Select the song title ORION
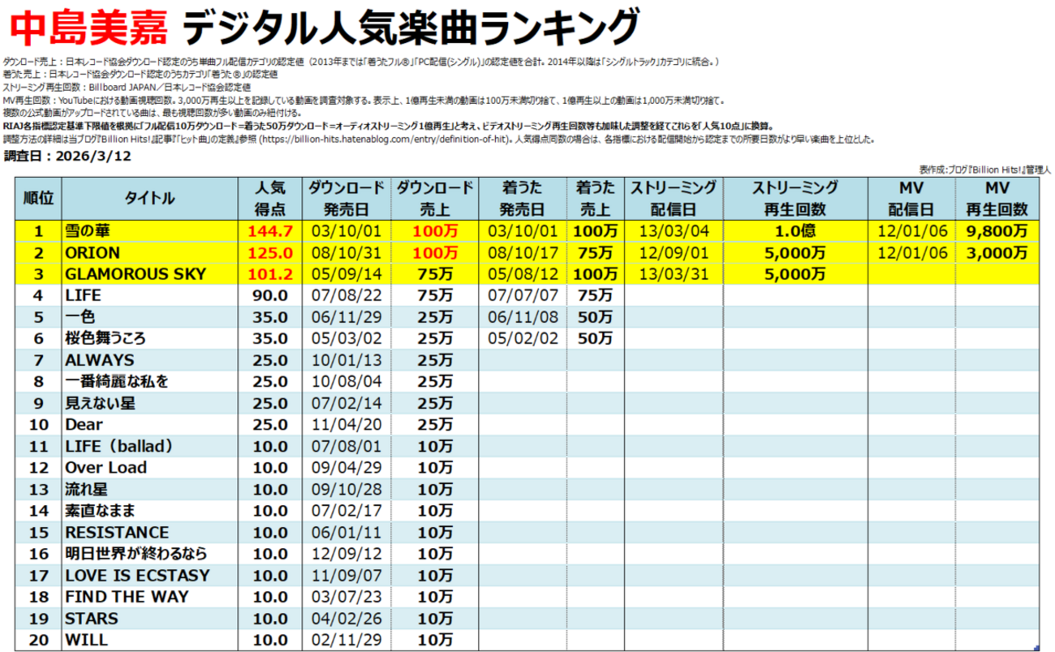 coord(93,252)
